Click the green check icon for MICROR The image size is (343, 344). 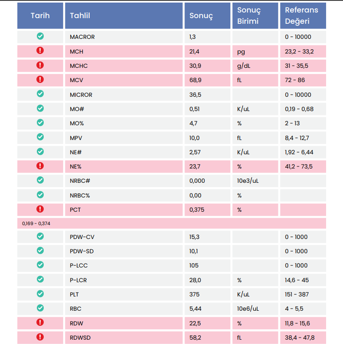pos(40,94)
